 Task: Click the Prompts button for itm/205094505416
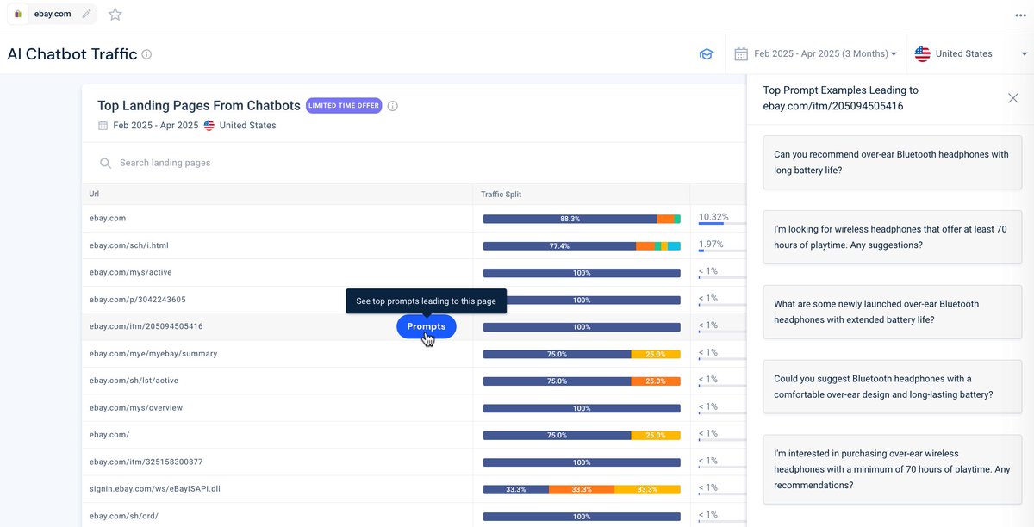pos(426,326)
